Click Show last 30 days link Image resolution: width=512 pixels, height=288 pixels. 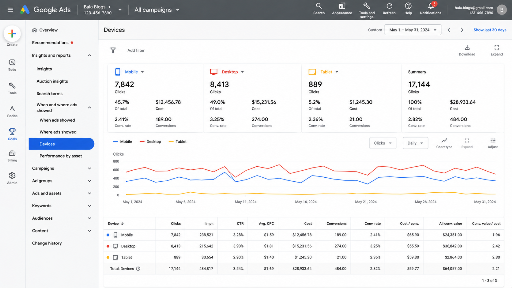[x=490, y=30]
